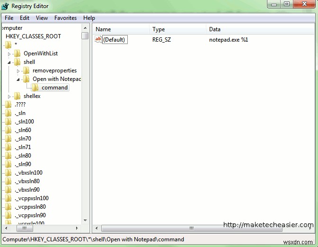
Task: Open the View menu
Action: 42,18
